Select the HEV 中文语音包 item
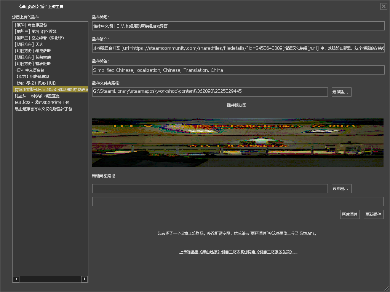 (x=50, y=70)
